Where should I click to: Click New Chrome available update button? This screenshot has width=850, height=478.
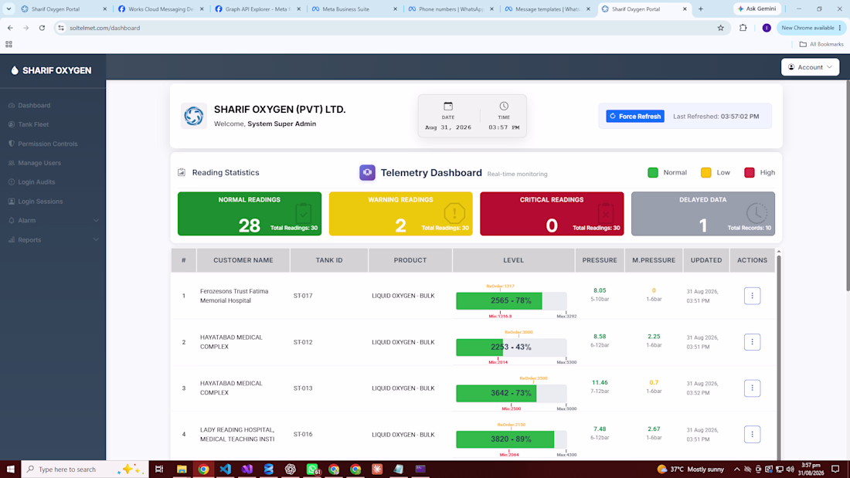811,28
